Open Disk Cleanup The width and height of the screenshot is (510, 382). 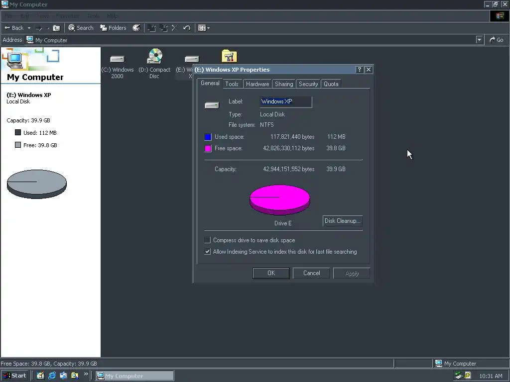(343, 221)
